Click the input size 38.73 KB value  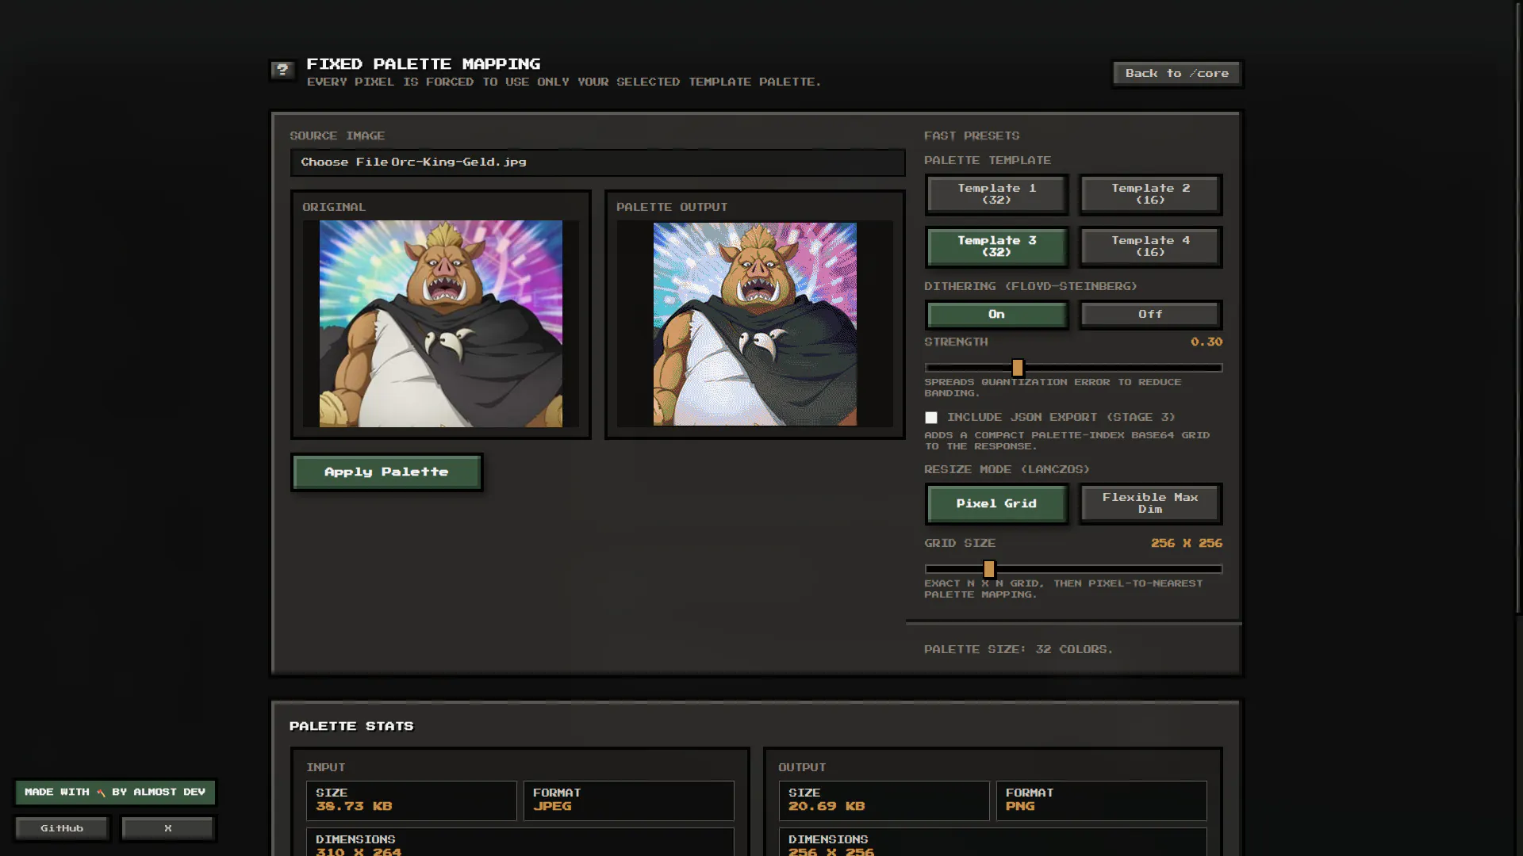pyautogui.click(x=354, y=806)
